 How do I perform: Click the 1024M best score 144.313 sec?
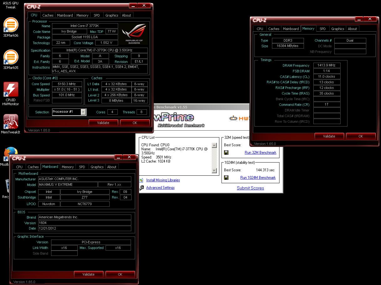click(265, 170)
